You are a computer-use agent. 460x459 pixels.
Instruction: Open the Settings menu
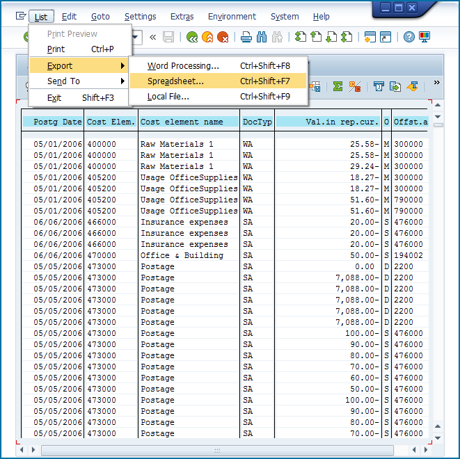coord(140,16)
